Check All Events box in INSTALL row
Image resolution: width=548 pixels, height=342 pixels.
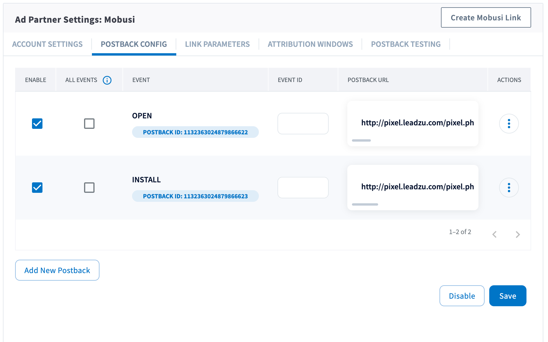[89, 188]
